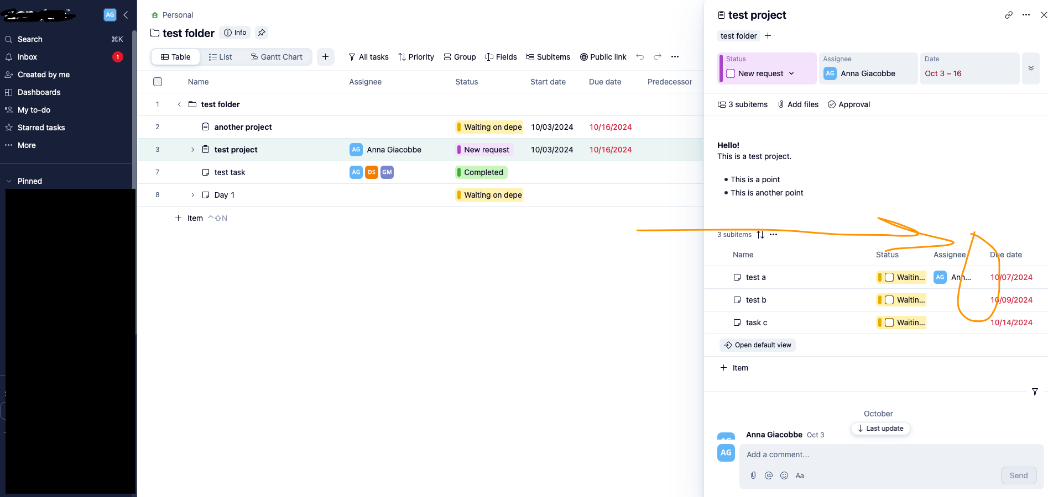
Task: Collapse the Pinned section
Action: pyautogui.click(x=9, y=181)
